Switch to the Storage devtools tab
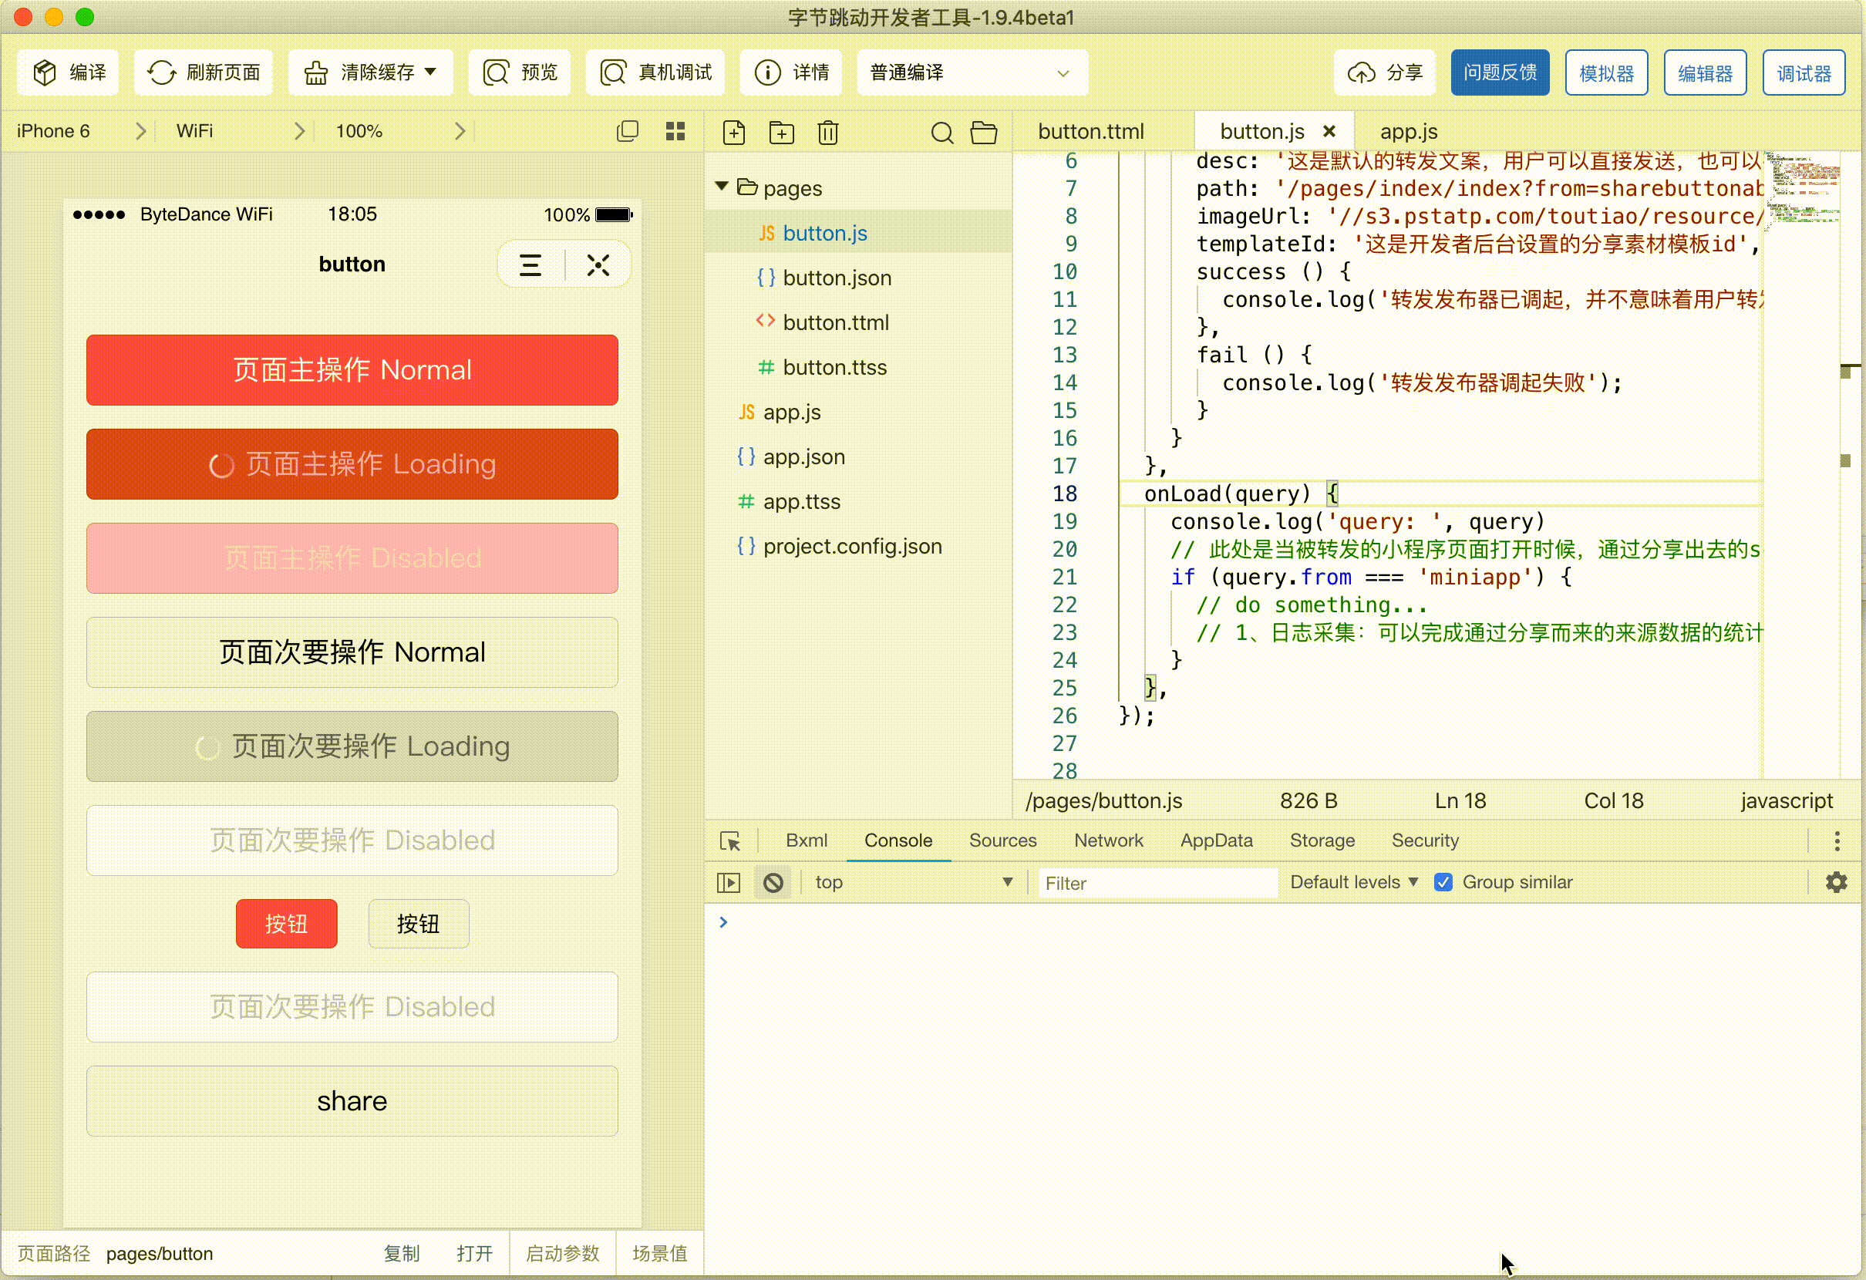 [1322, 840]
